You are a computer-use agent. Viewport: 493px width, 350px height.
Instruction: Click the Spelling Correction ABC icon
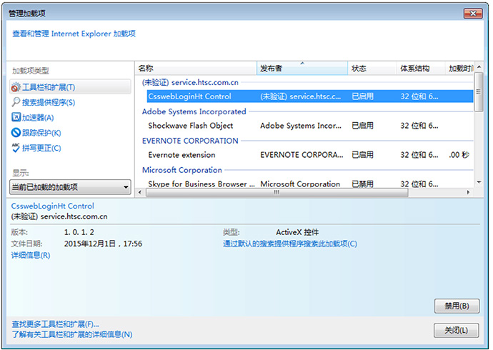16,148
